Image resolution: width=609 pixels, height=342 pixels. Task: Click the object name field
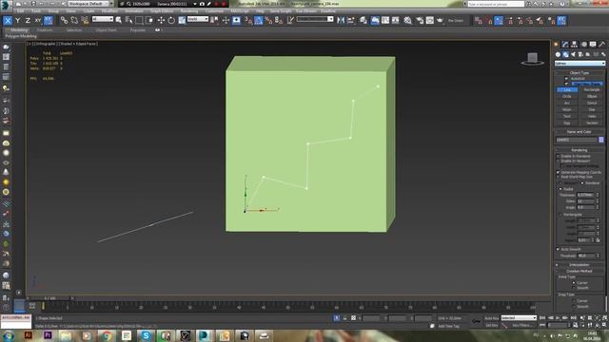[x=577, y=140]
